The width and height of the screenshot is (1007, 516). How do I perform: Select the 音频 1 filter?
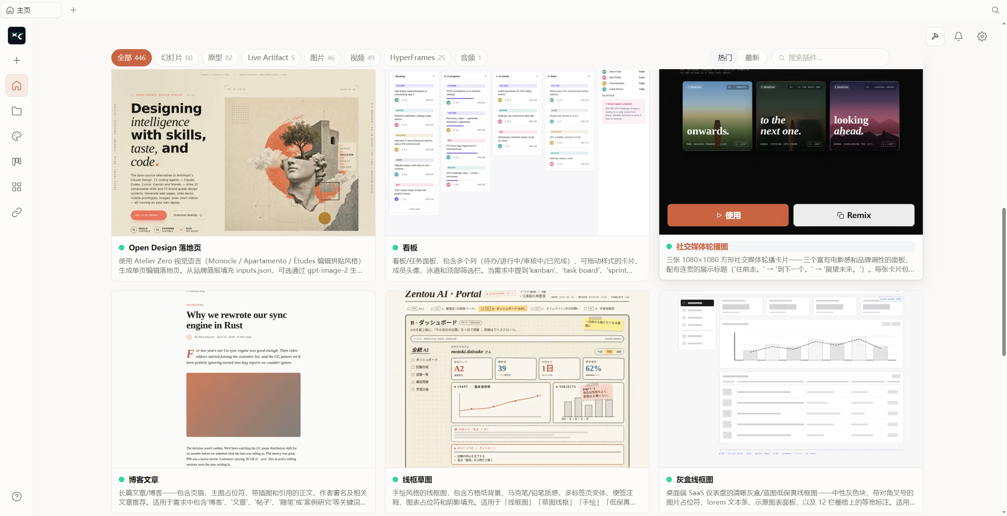(x=471, y=58)
